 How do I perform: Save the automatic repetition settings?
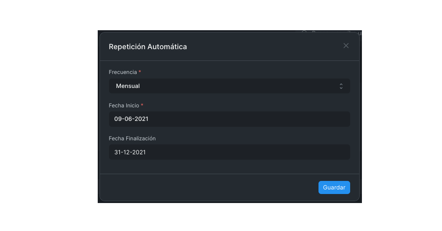(334, 188)
